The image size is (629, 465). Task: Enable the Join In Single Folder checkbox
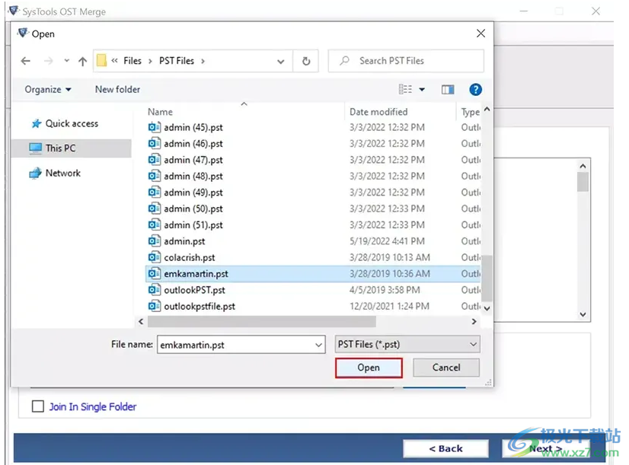38,406
